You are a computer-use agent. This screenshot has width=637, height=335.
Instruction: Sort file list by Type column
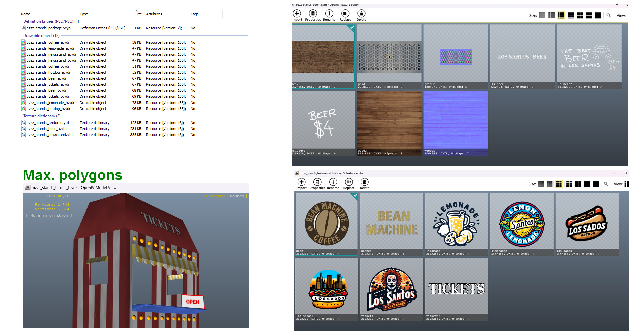pos(103,14)
